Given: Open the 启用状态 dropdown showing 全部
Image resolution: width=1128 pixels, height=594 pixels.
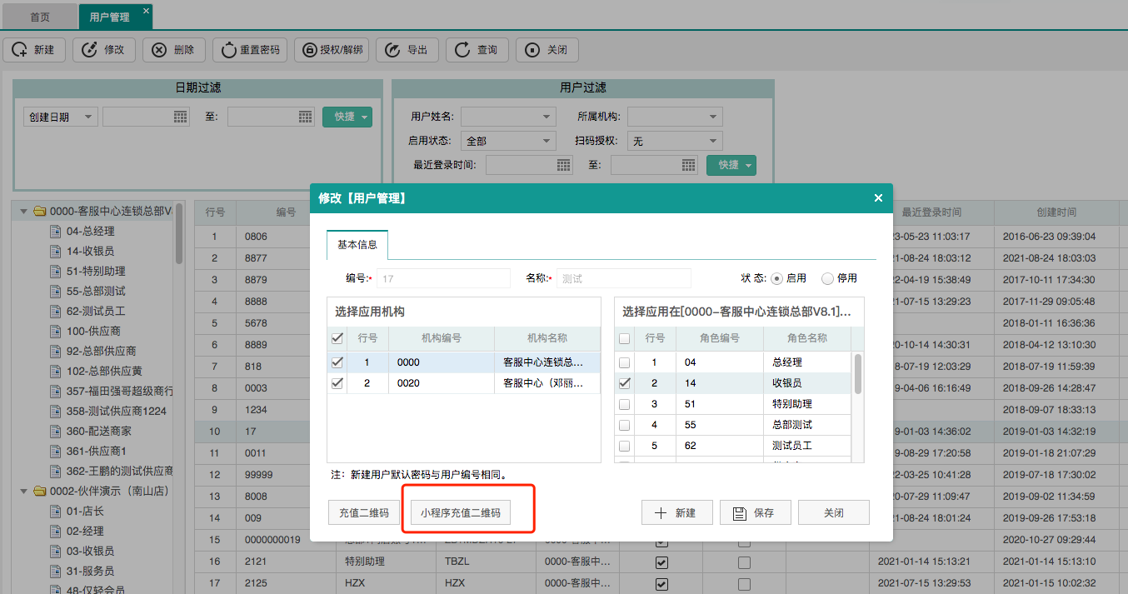Looking at the screenshot, I should pyautogui.click(x=508, y=142).
